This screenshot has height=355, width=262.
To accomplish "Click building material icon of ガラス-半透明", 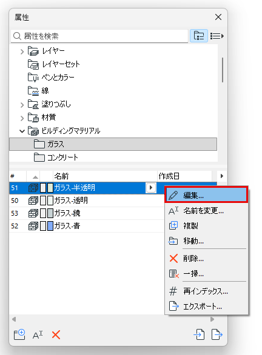I will point(33,188).
